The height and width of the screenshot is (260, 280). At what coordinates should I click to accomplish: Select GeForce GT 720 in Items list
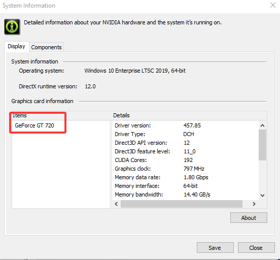point(34,125)
